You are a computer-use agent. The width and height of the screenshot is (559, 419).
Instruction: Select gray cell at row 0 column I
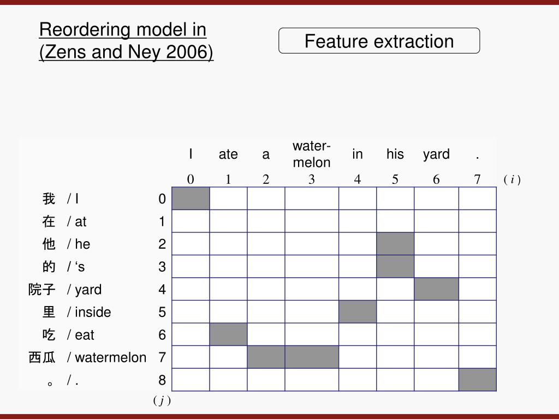191,199
